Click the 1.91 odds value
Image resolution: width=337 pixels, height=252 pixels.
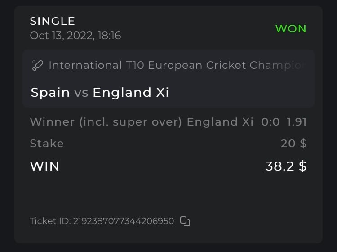pos(297,122)
